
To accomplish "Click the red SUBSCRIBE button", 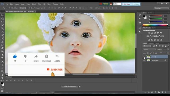I will point(55,70).
